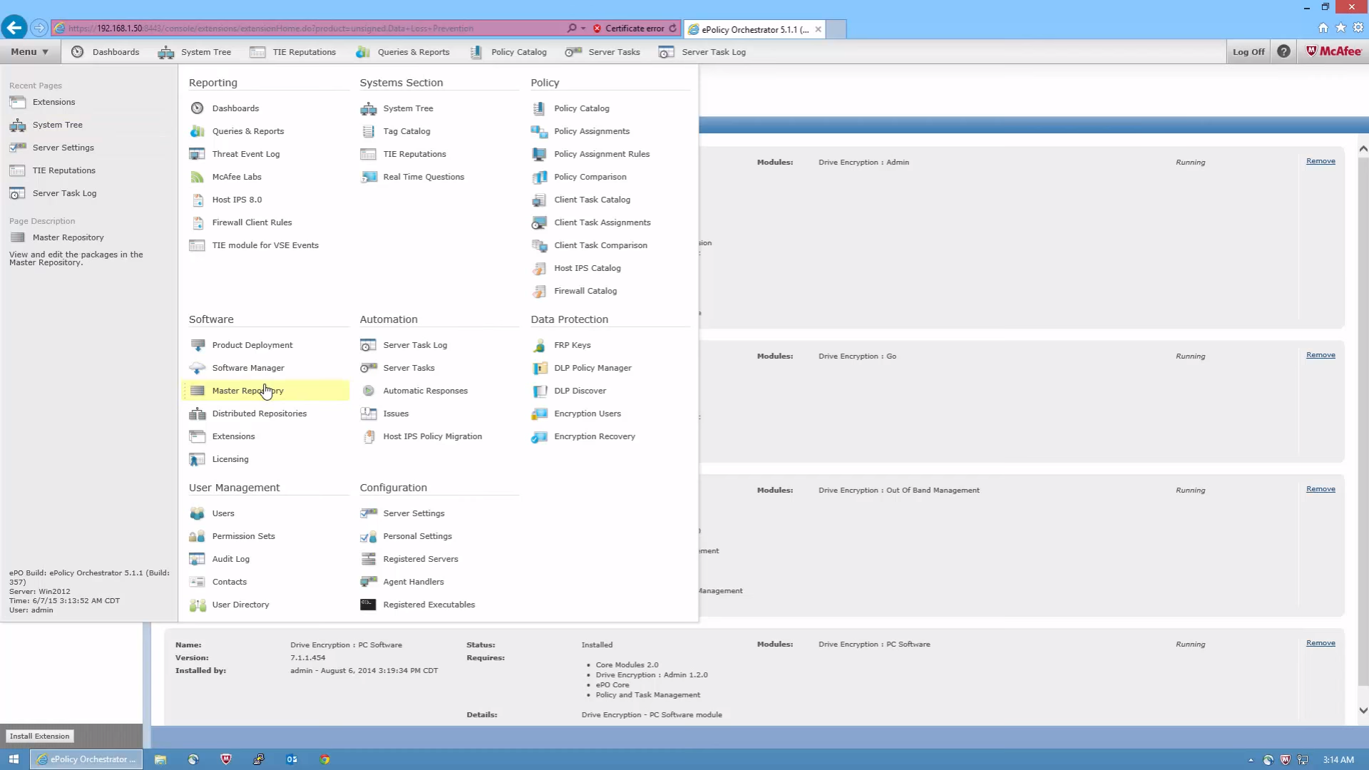Click the Dashboards clock icon in toolbar
The height and width of the screenshot is (770, 1369).
[x=78, y=52]
